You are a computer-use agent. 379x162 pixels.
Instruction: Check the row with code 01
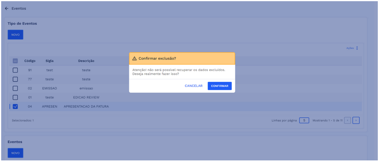tap(15, 97)
